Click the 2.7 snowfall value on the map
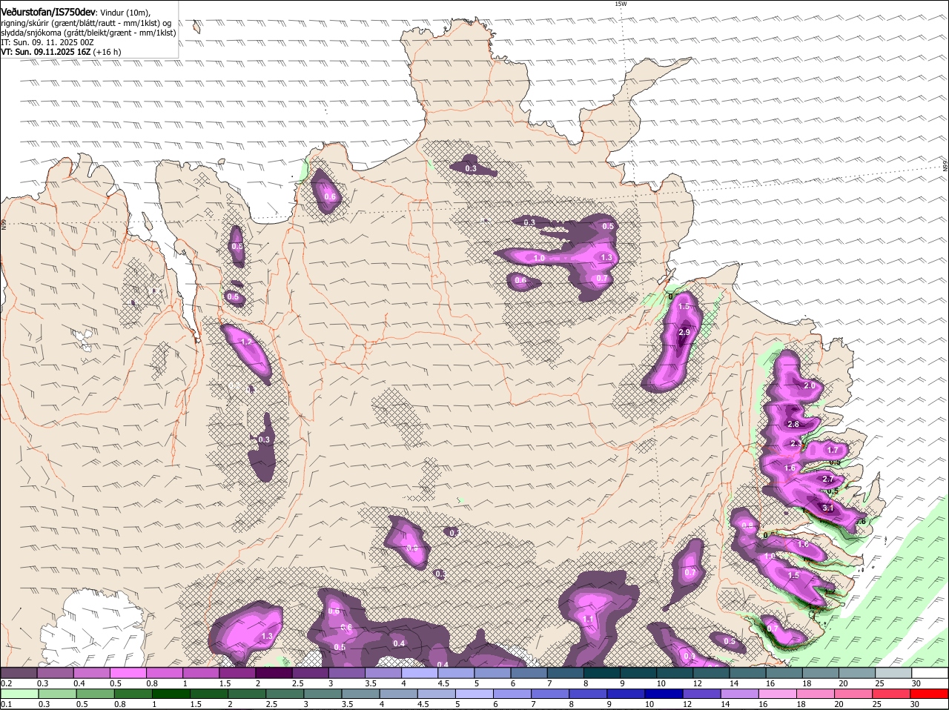The width and height of the screenshot is (949, 710). [829, 480]
